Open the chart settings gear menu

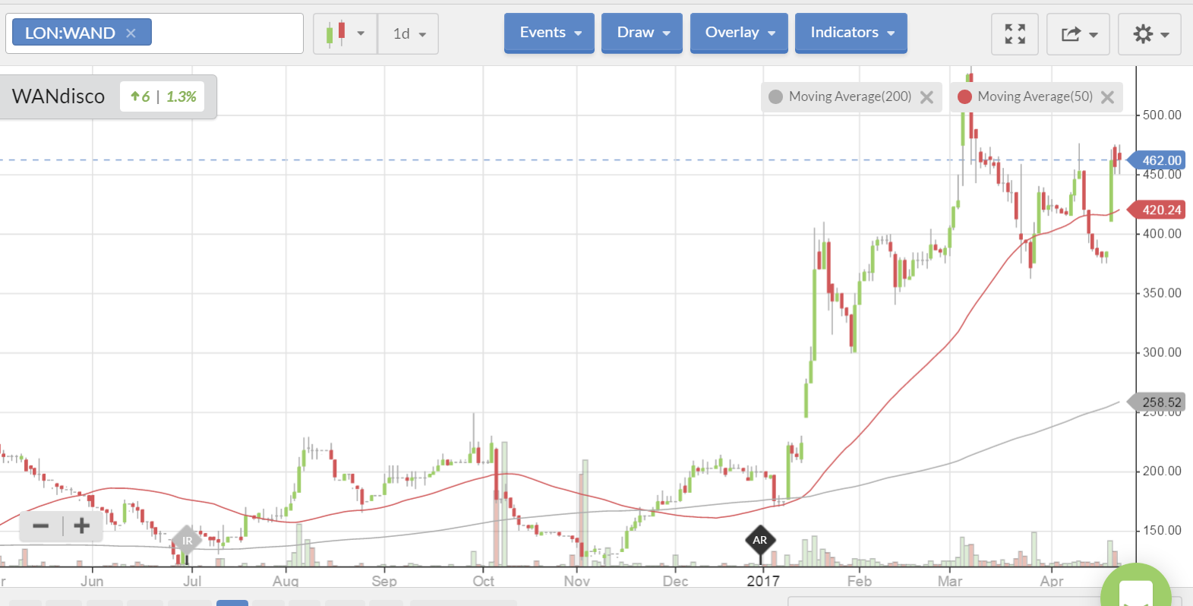tap(1150, 34)
